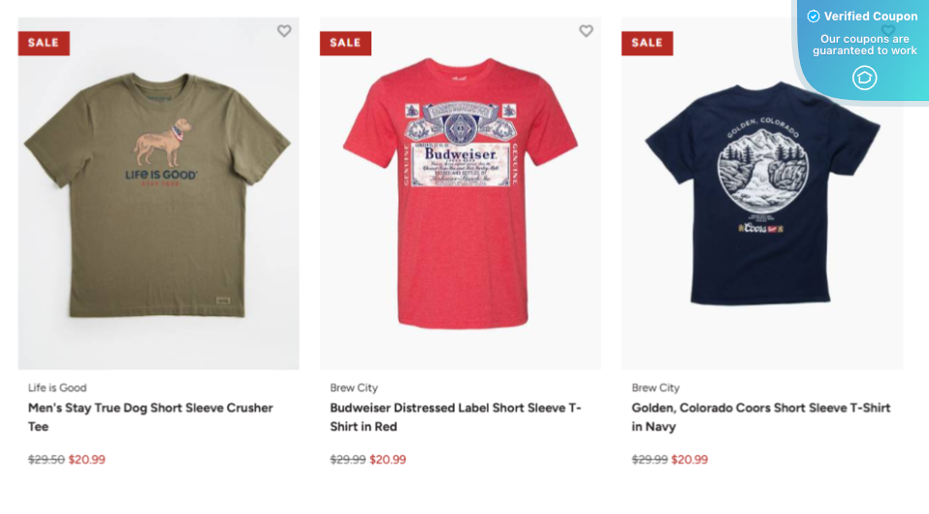Click the SALE badge on the navy Coors shirt
Screen dimensions: 929x514
[647, 44]
